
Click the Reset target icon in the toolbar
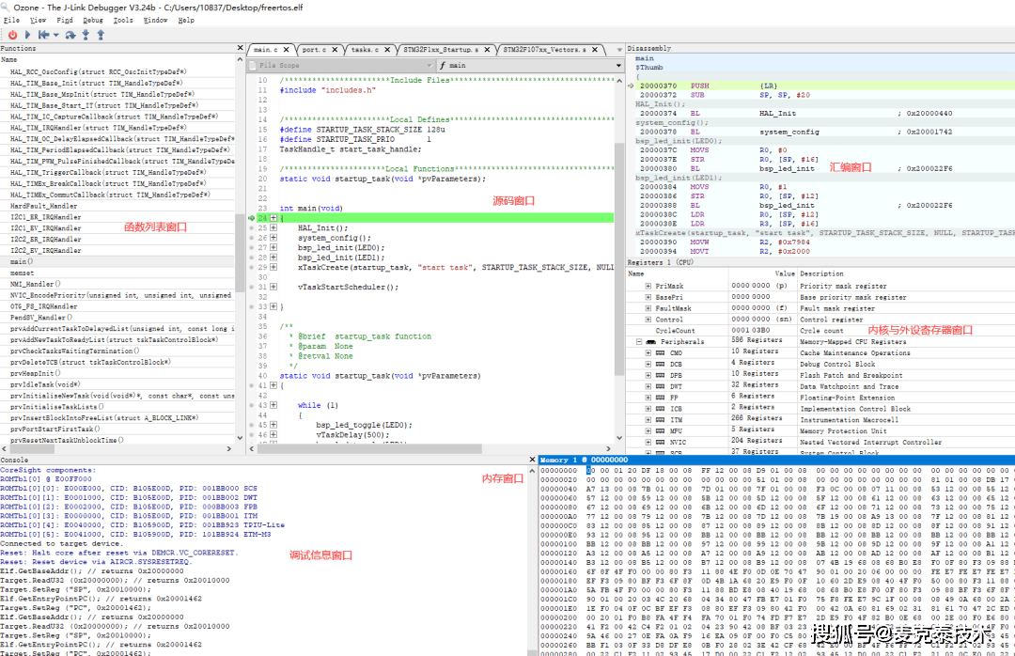43,35
